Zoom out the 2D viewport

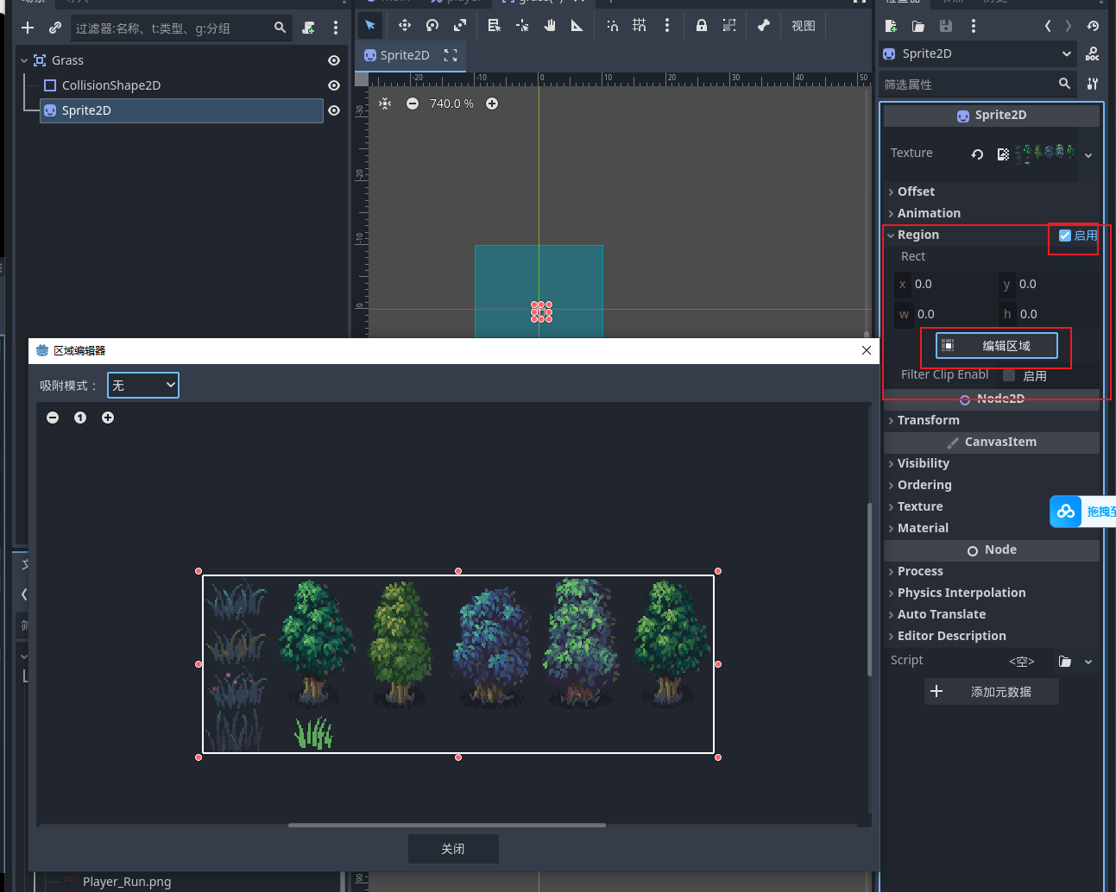coord(413,104)
